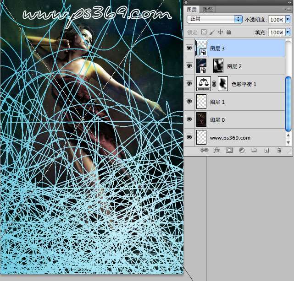Image resolution: width=294 pixels, height=281 pixels.
Task: Open the 正常 blend mode dropdown
Action: click(x=214, y=19)
